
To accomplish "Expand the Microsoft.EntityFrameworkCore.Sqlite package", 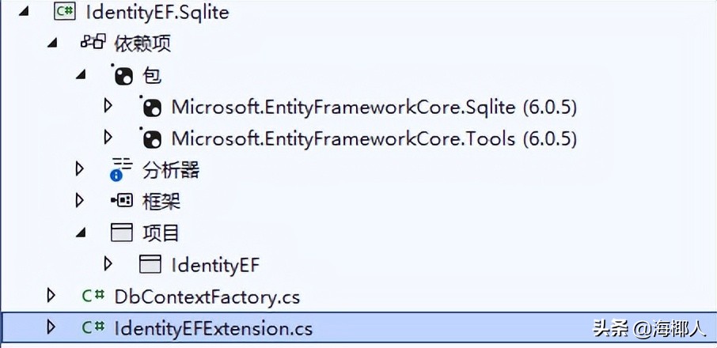I will point(108,106).
